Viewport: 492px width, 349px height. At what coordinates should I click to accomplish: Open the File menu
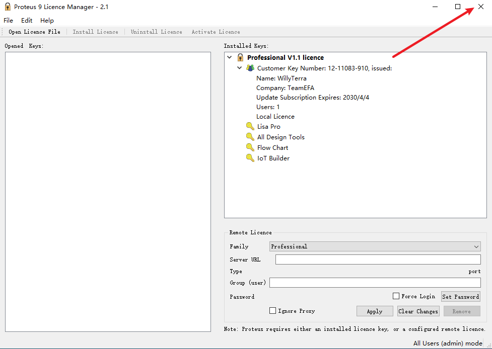tap(9, 21)
